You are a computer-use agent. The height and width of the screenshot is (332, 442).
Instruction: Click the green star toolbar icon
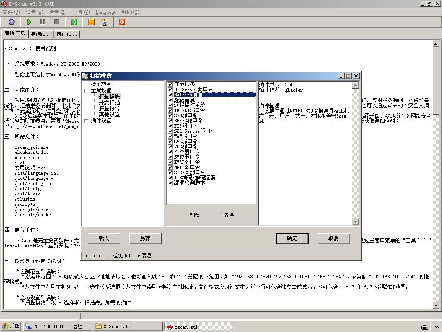tap(74, 22)
